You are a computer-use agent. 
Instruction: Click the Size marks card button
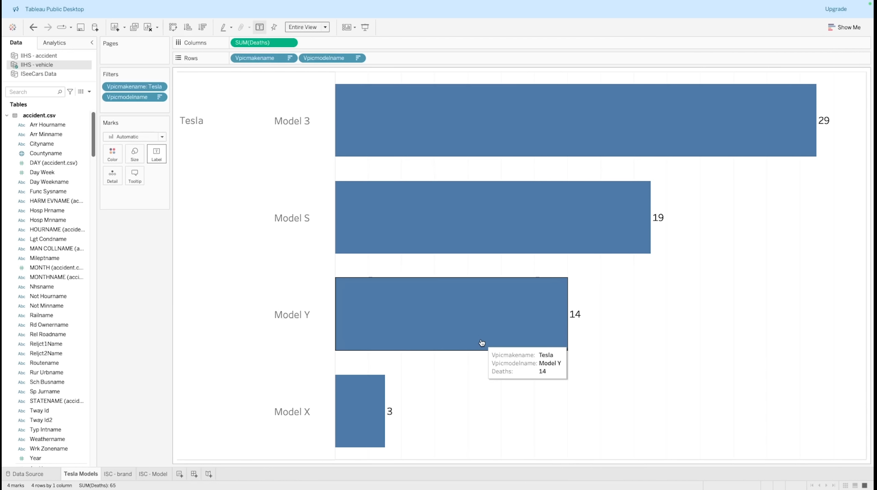pos(135,154)
